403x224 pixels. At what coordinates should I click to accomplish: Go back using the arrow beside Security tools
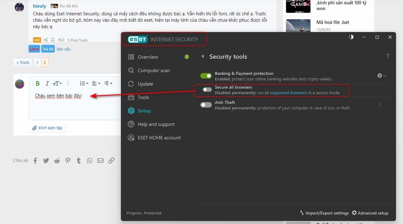coord(203,57)
